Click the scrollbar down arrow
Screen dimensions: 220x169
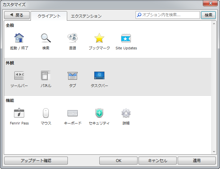[214, 152]
